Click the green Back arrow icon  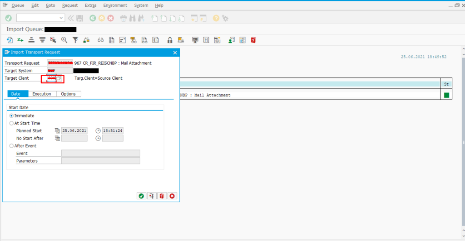(93, 18)
